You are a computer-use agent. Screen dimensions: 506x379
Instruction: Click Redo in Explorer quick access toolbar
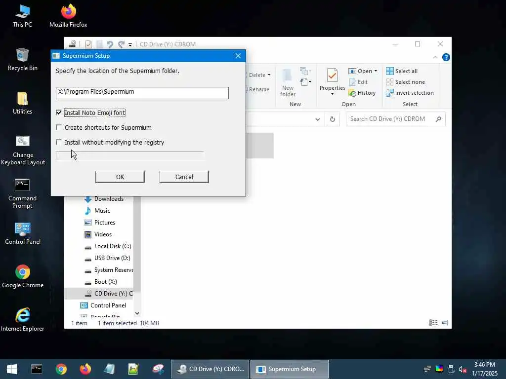click(121, 44)
